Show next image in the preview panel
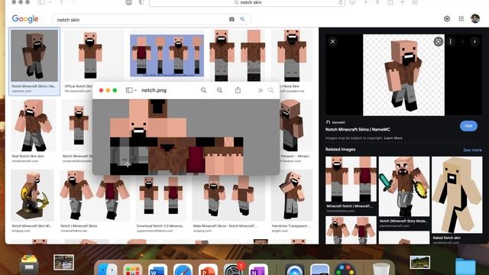 474,41
